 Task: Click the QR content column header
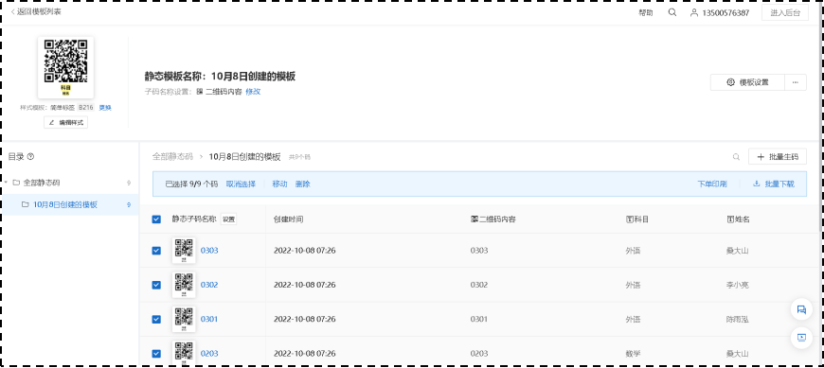tap(493, 219)
